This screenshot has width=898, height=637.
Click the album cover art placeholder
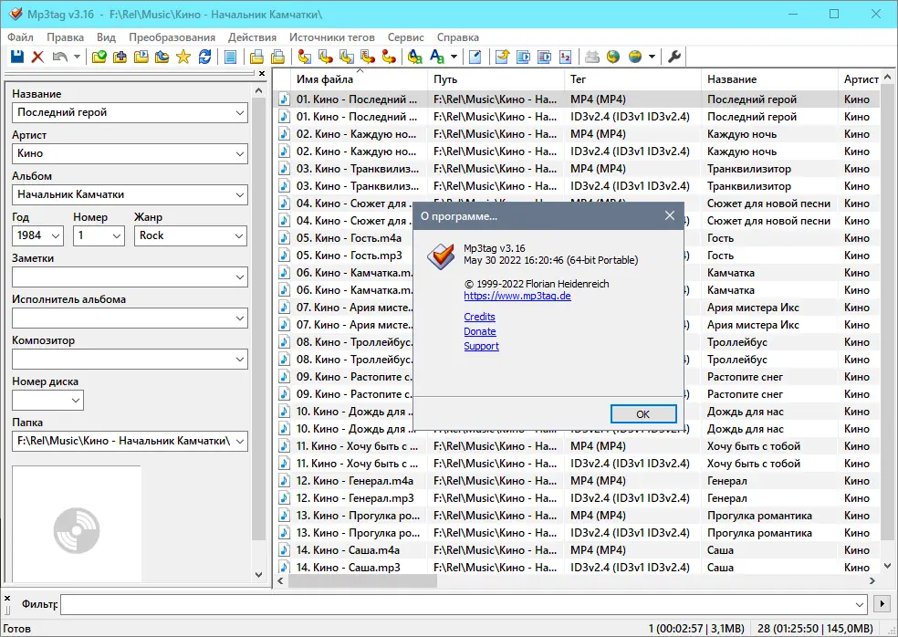[76, 524]
